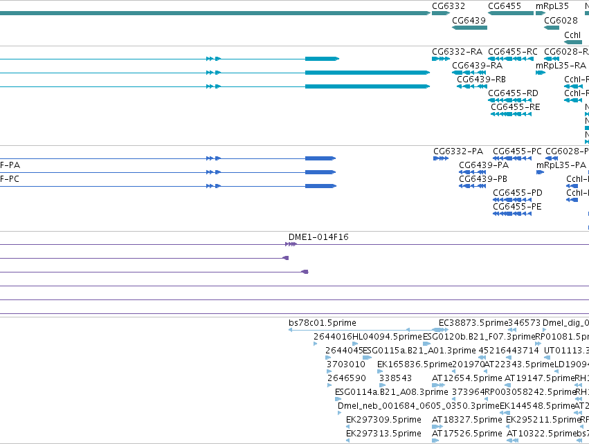Click transcript CG6439-RA label
589x444 pixels.
(x=477, y=65)
